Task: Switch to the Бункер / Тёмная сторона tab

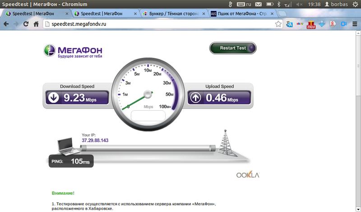Action: point(174,14)
